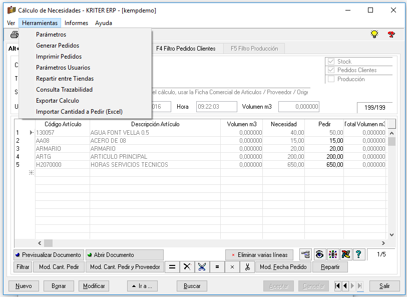Open the Informes menu
Viewport: 407px width, 297px height.
(x=76, y=23)
